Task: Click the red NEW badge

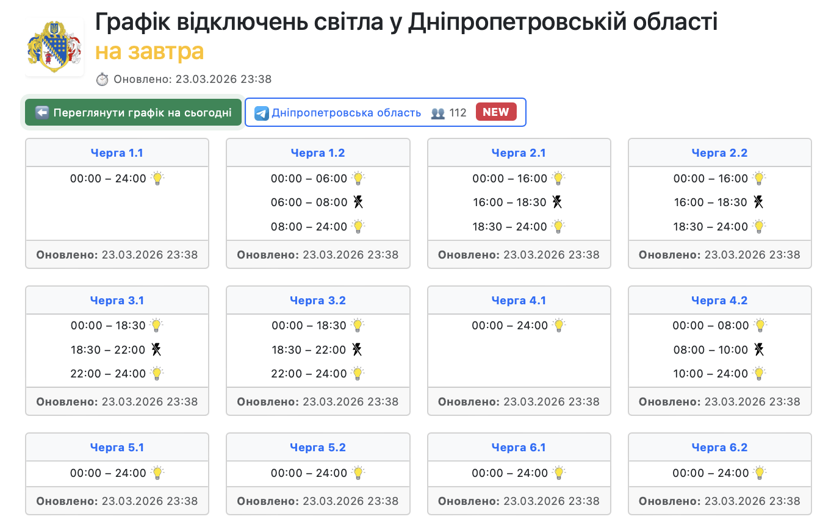Action: 495,112
